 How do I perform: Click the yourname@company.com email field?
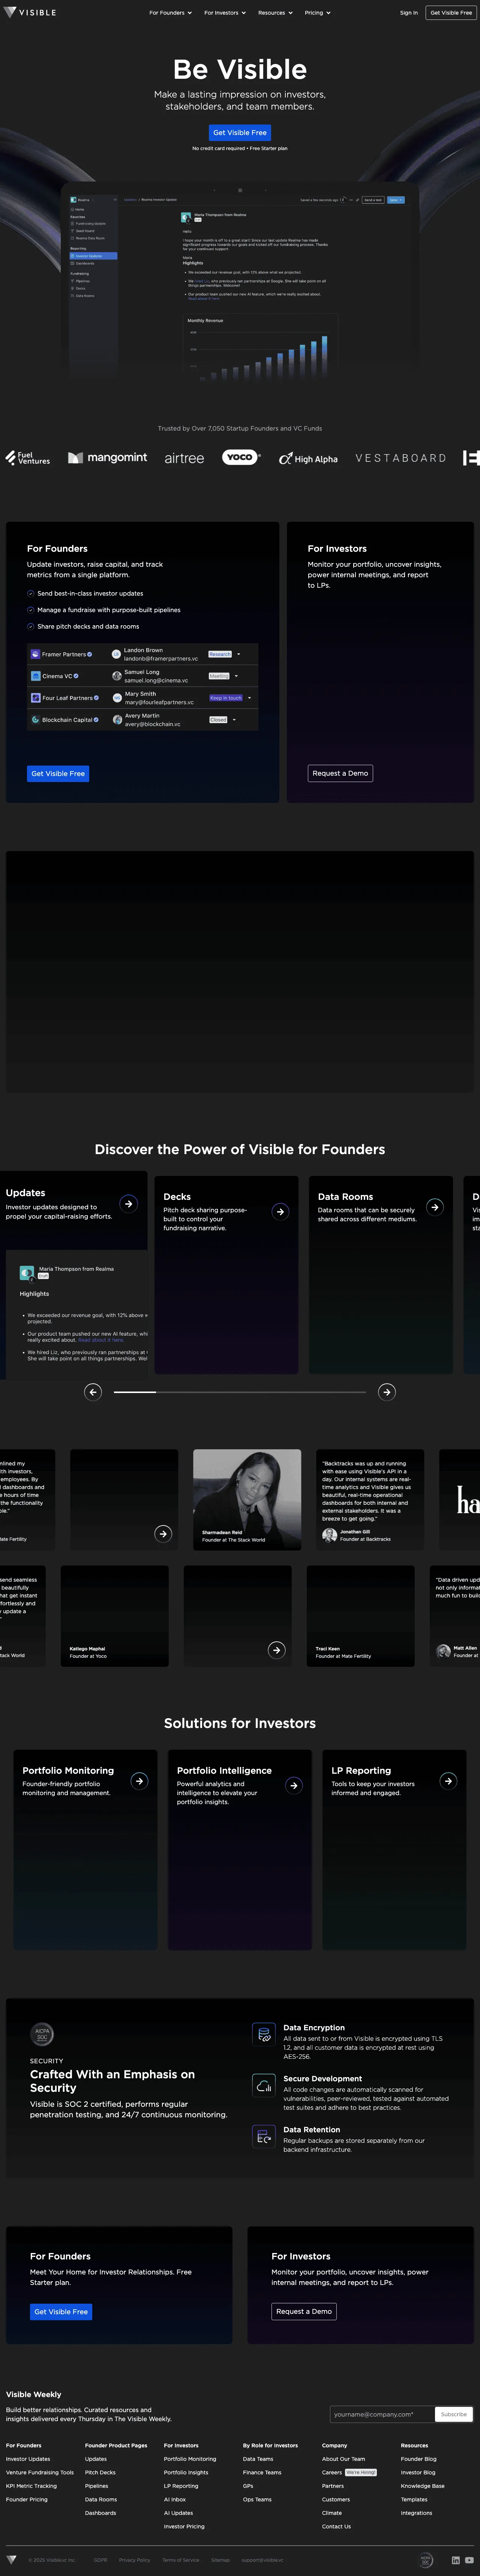[382, 2414]
